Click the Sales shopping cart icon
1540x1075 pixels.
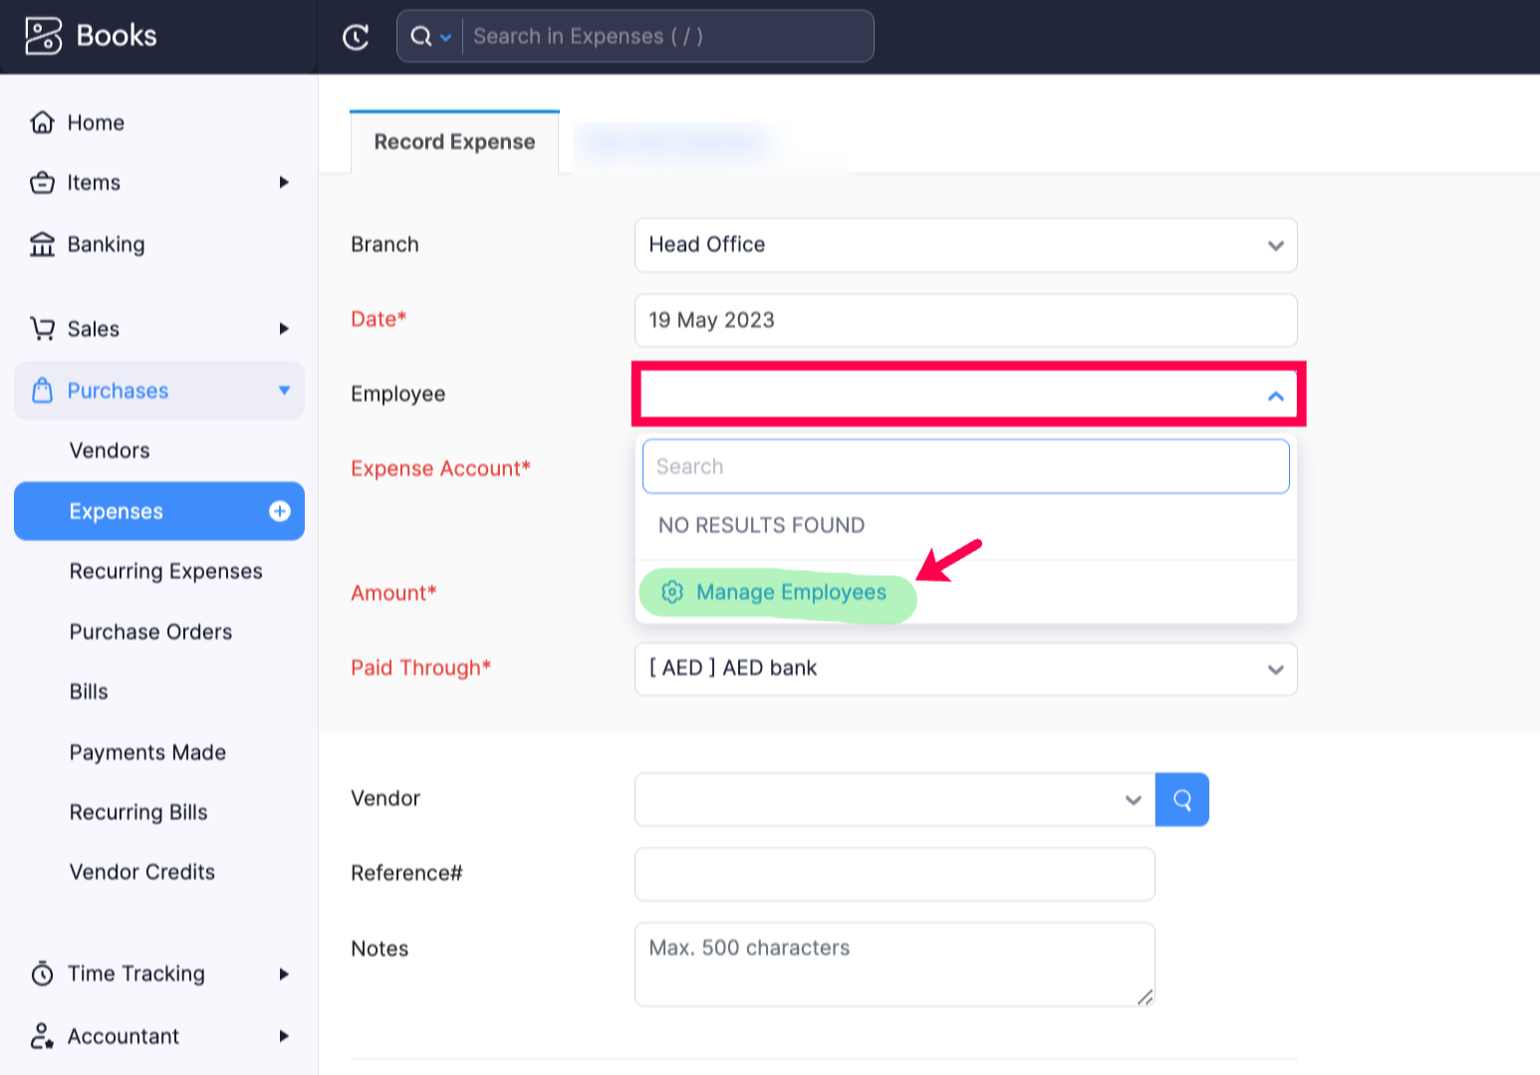click(43, 329)
